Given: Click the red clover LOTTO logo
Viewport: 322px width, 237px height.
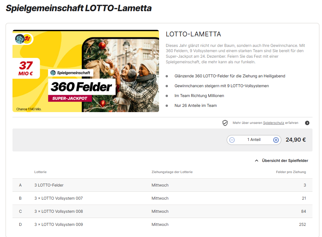Looking at the screenshot, I should coord(28,39).
